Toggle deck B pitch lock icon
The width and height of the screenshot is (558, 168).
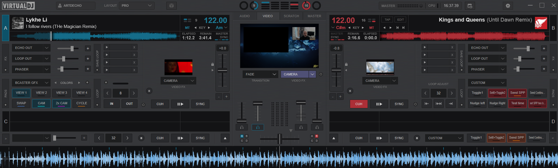tap(346, 64)
